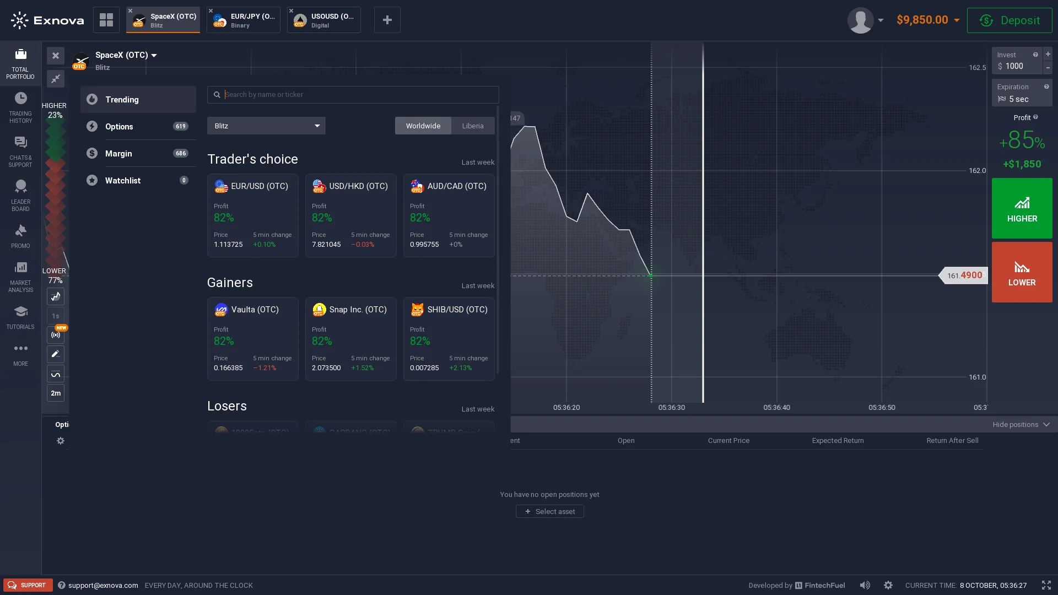Click the asset grid layout icon
Screen dimensions: 1058x595
click(106, 20)
